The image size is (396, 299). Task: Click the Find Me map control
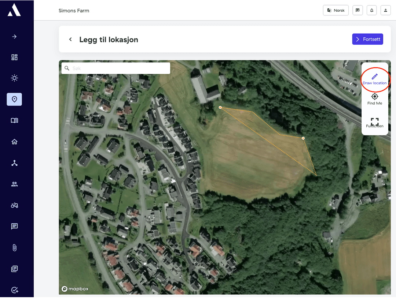point(374,99)
